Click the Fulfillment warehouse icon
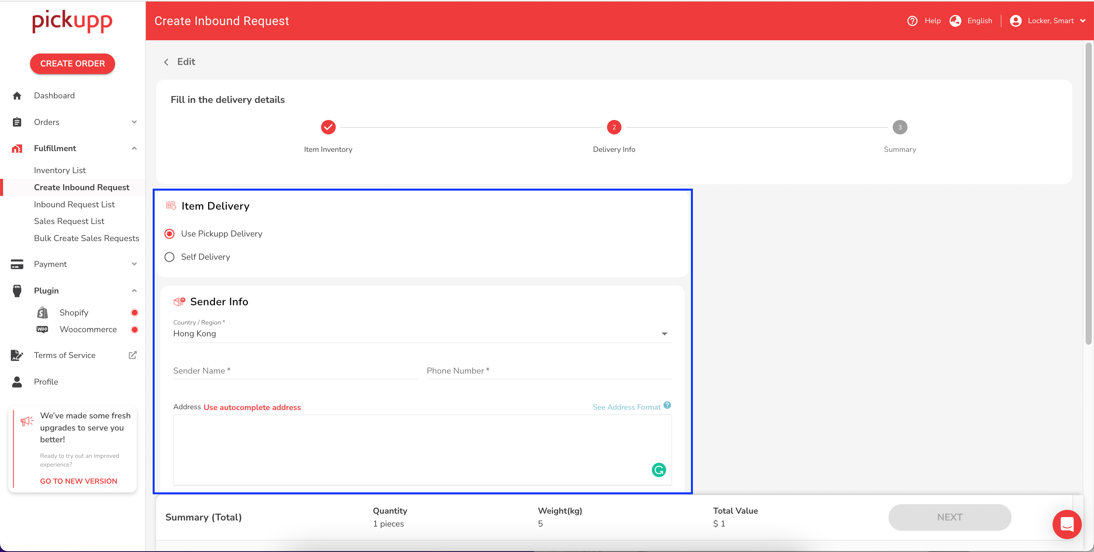Image resolution: width=1094 pixels, height=552 pixels. click(x=17, y=148)
